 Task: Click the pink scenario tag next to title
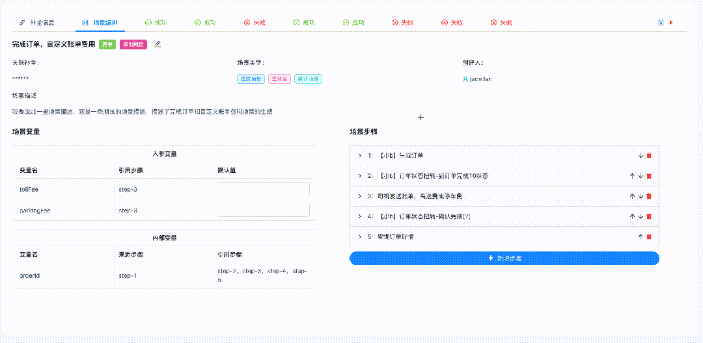pos(133,44)
